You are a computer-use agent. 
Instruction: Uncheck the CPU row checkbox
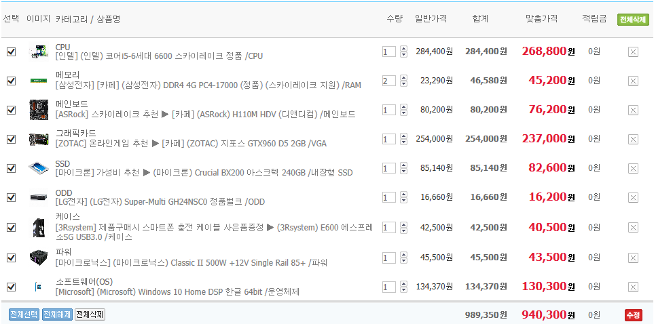(x=12, y=52)
